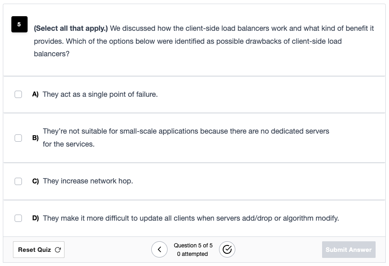Screen dimensions: 389x266
Task: Click the question number 5 badge
Action: (19, 24)
